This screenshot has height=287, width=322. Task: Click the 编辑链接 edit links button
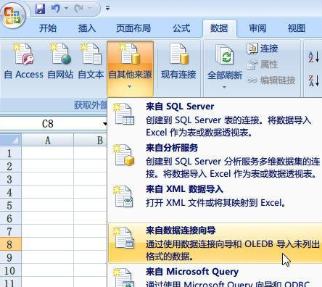pyautogui.click(x=271, y=80)
